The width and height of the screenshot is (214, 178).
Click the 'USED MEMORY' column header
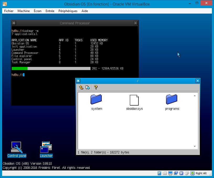[x=99, y=40]
